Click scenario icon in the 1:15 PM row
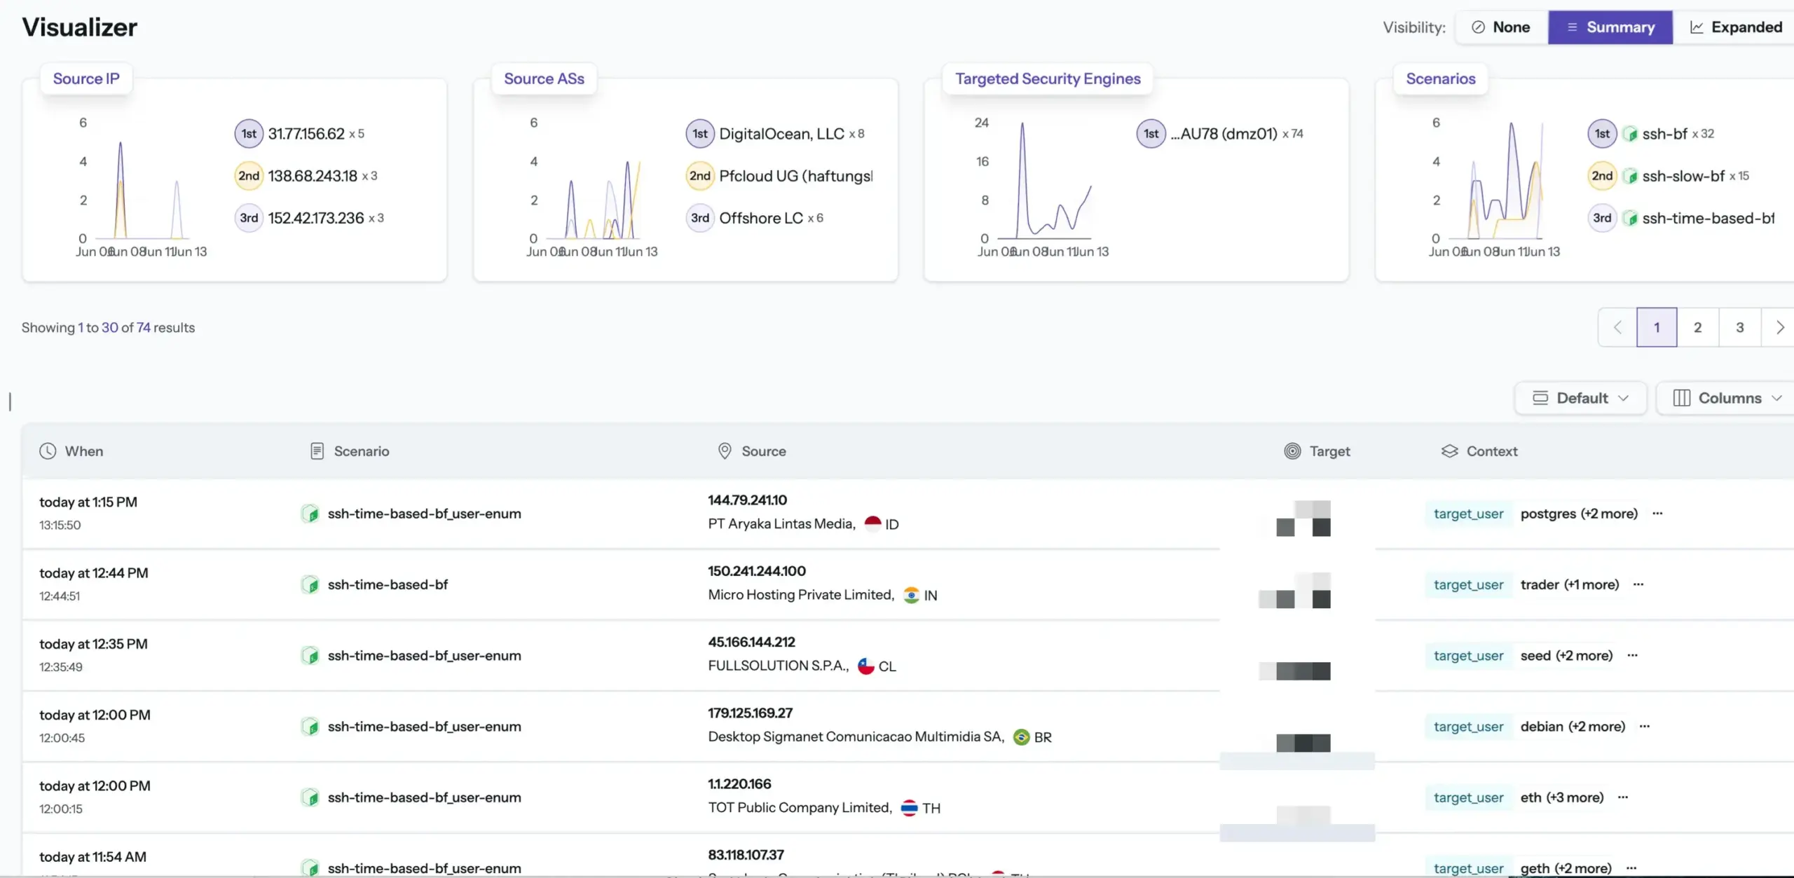The image size is (1794, 878). [310, 514]
